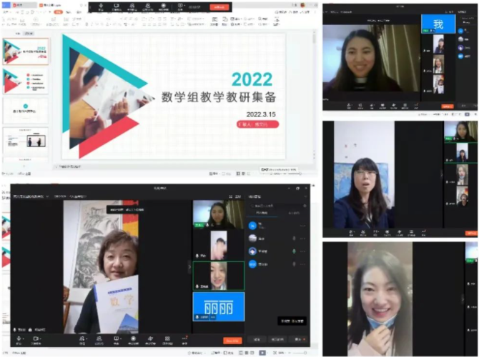
Task: Collapse members panel header arrow
Action: click(305, 196)
